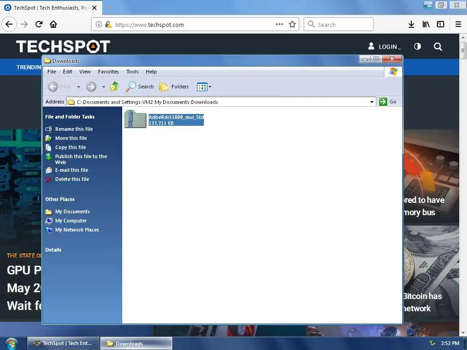Click the Go button beside address
Viewport: 467px width, 350px height.
pos(388,102)
